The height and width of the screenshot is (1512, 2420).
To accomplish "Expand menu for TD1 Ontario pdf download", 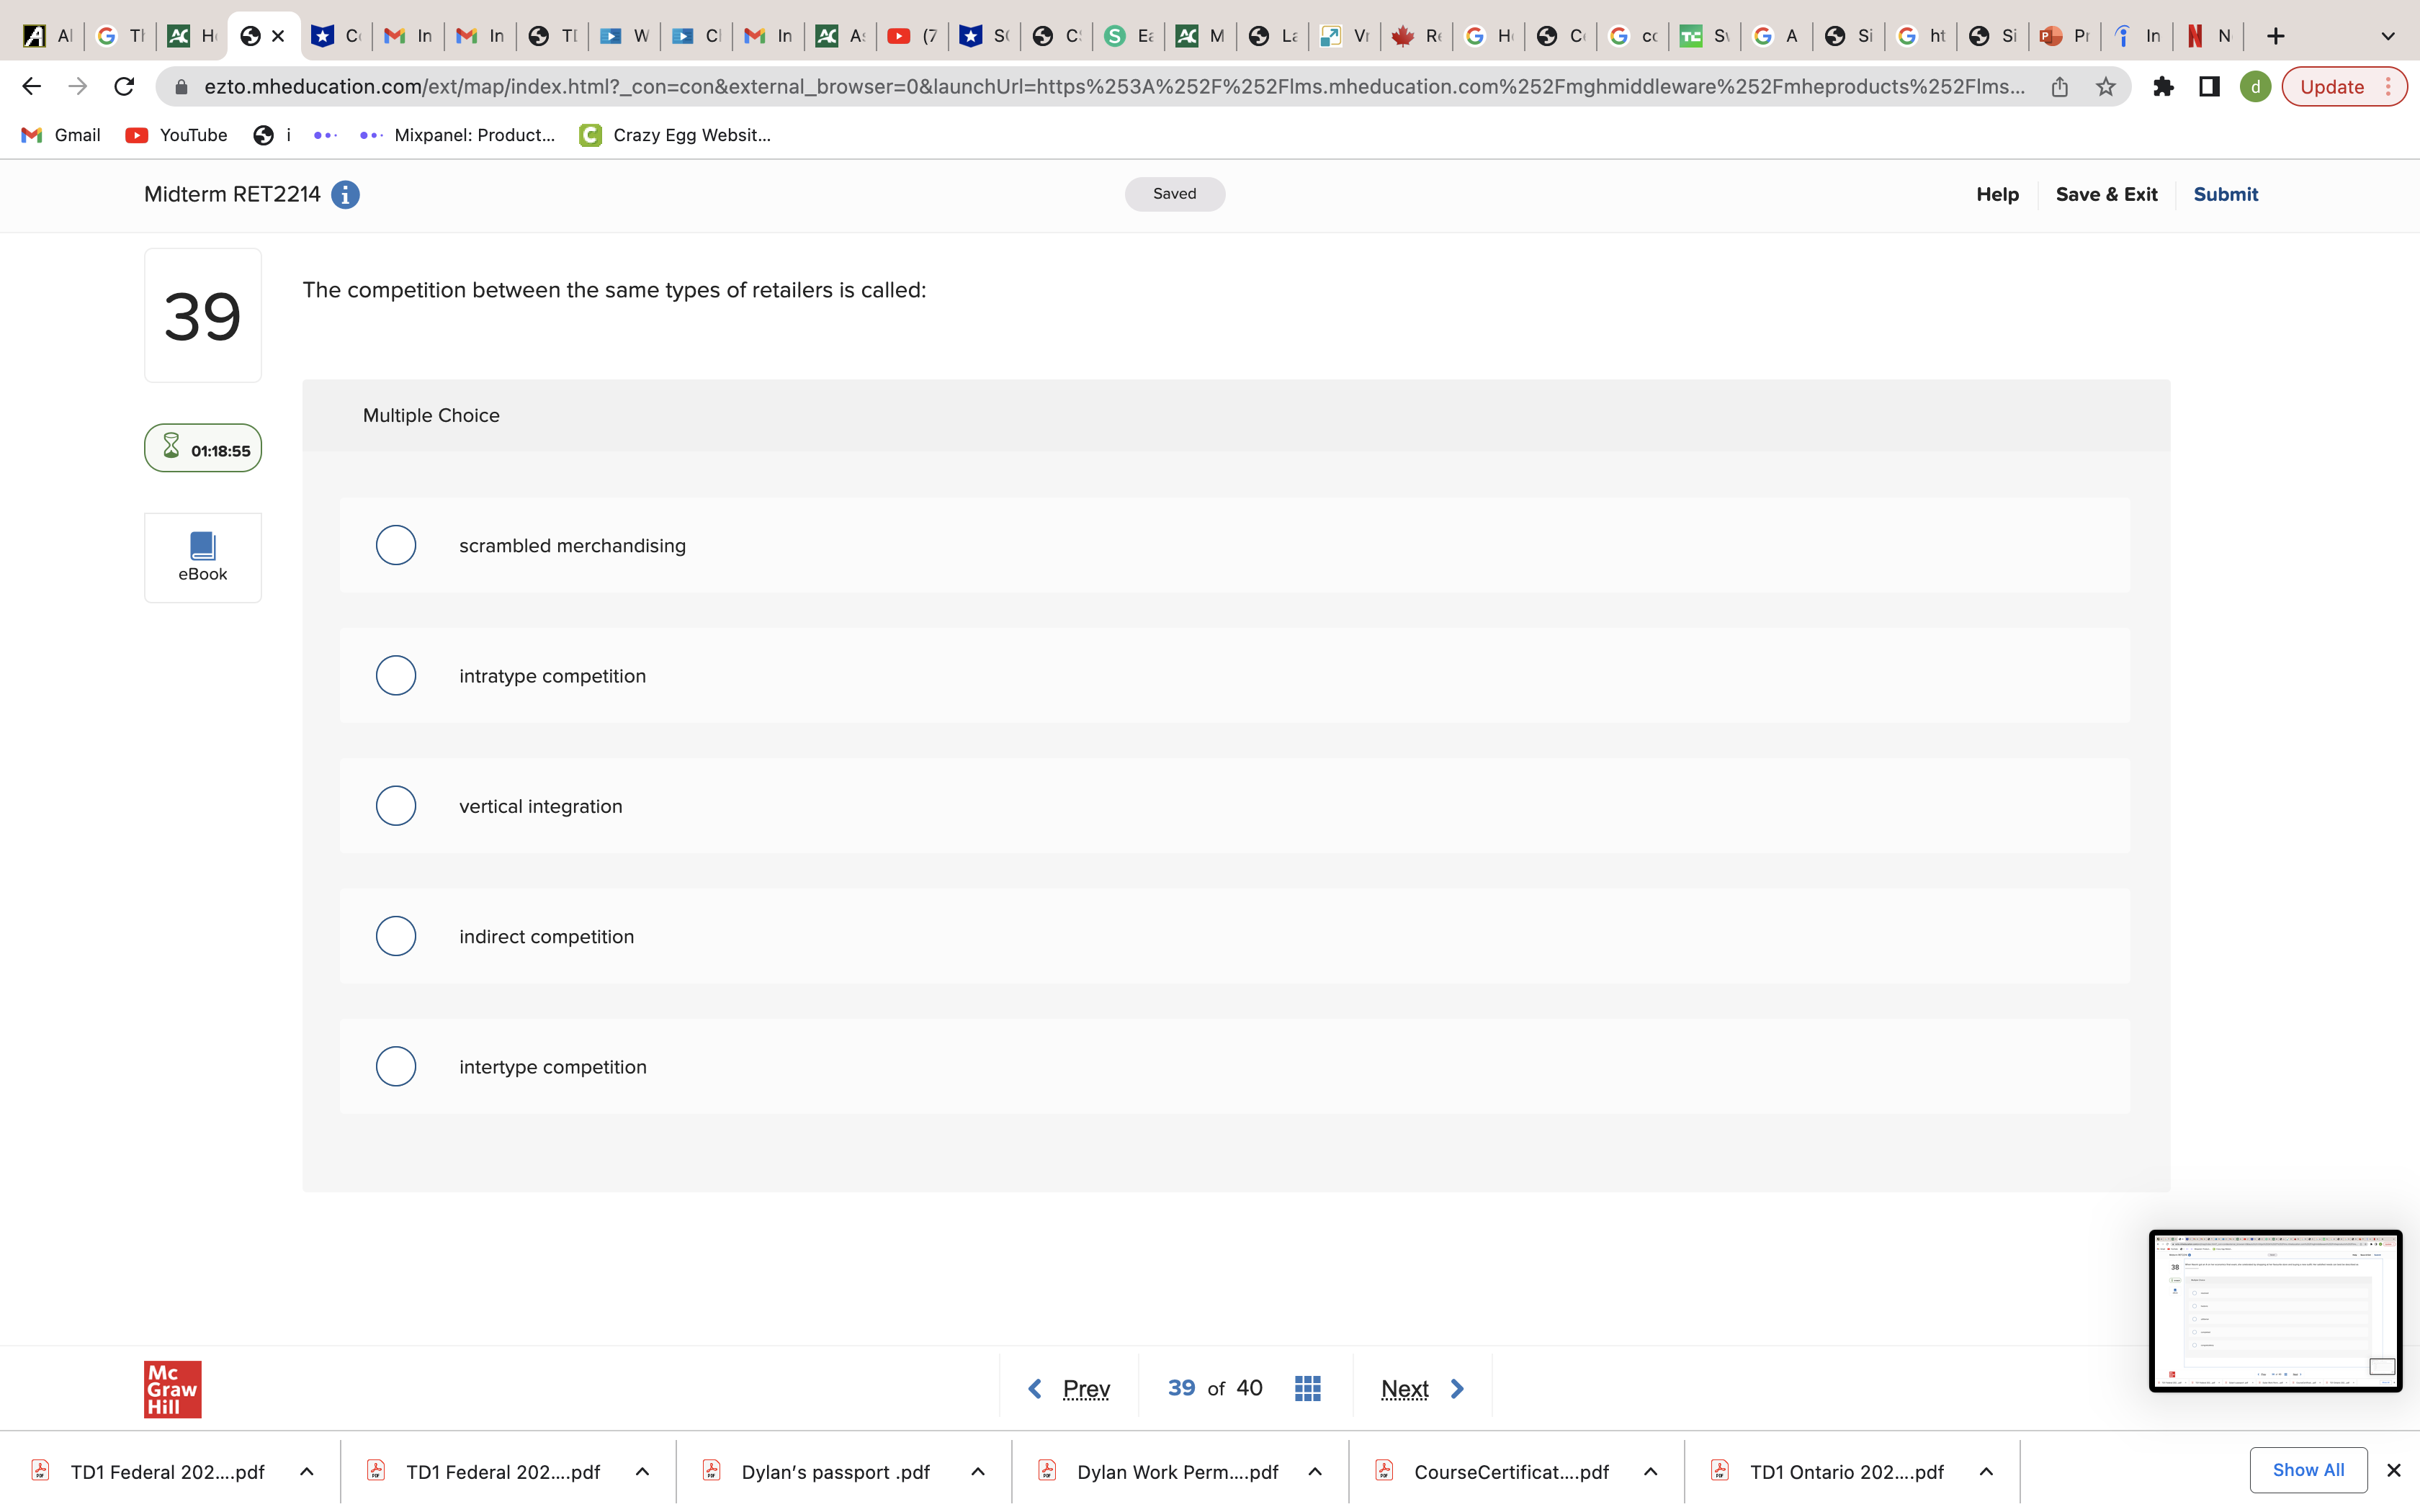I will point(1986,1471).
